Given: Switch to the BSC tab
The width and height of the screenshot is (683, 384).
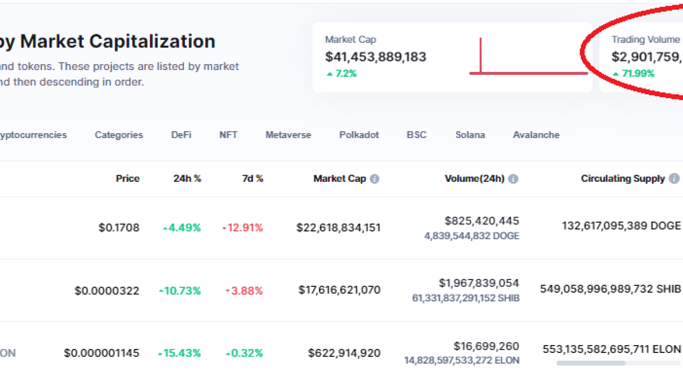Looking at the screenshot, I should click(x=417, y=135).
